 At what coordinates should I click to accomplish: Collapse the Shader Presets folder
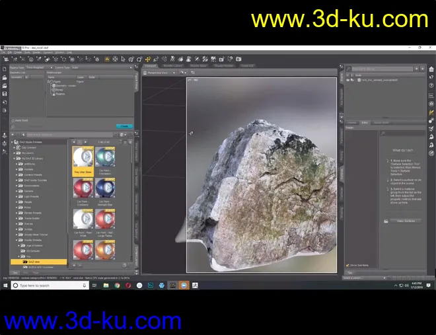pyautogui.click(x=17, y=241)
